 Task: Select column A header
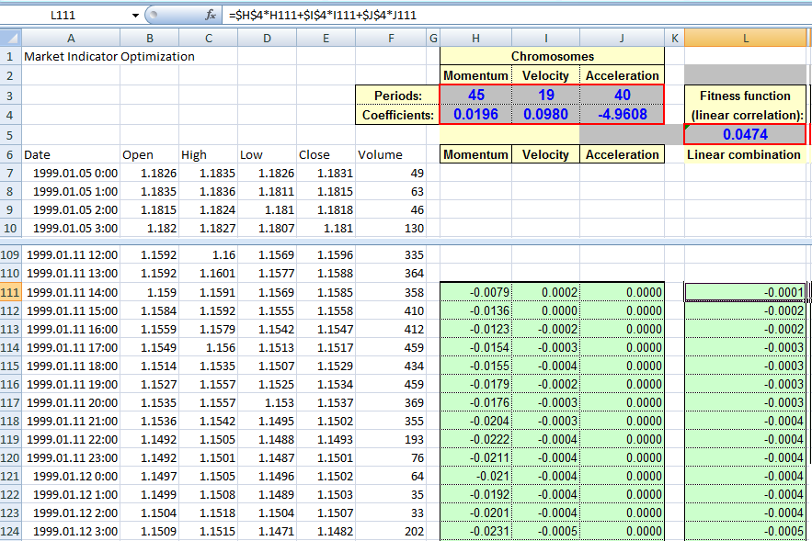pos(71,38)
